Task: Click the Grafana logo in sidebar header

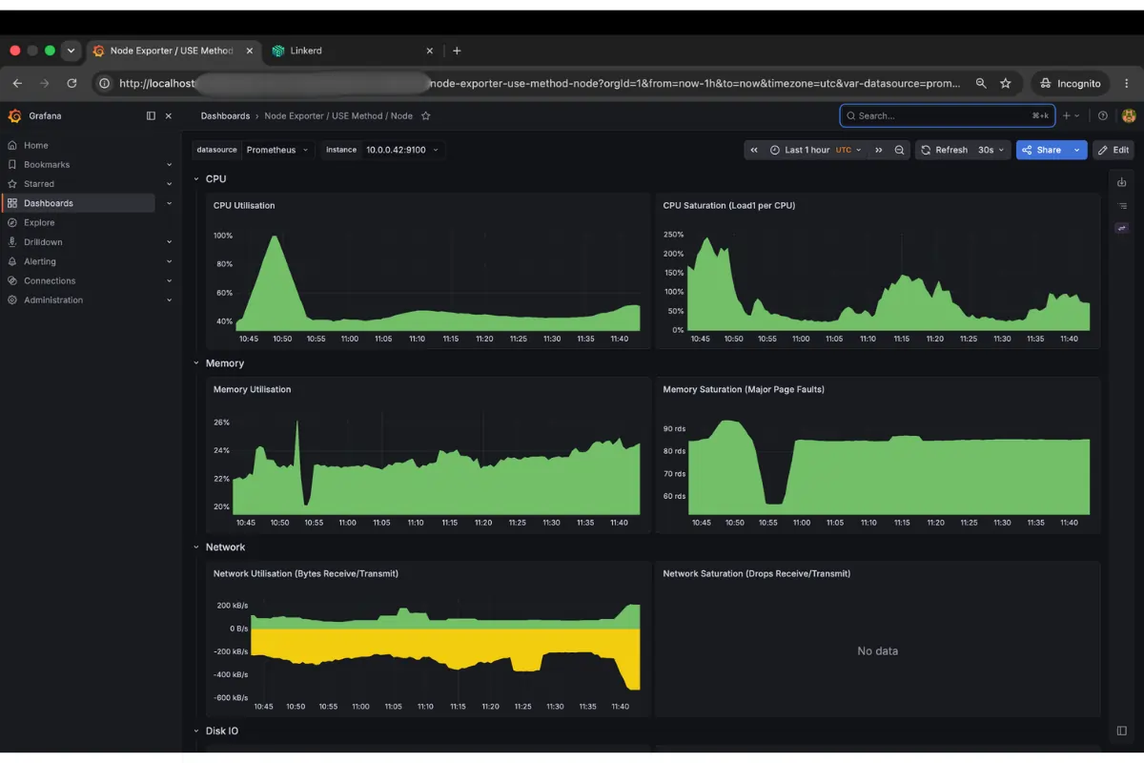Action: coord(14,116)
